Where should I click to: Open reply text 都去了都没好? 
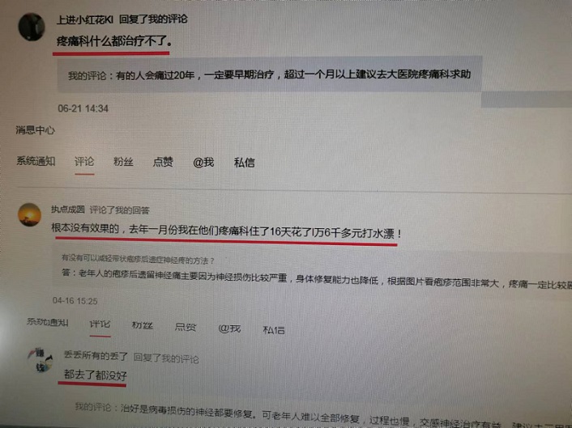pos(96,375)
